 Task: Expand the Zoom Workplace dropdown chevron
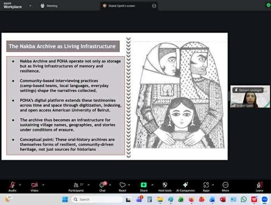31,6
